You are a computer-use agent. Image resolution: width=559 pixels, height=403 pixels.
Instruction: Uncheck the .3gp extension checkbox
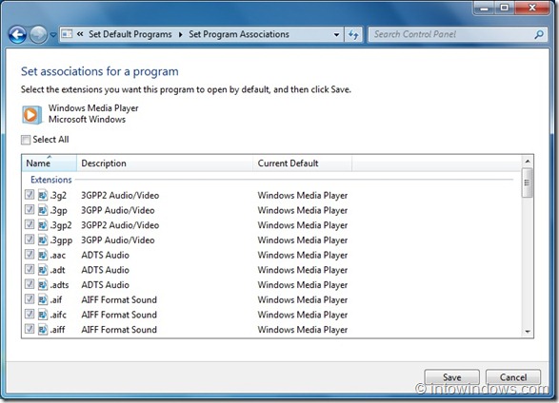pyautogui.click(x=30, y=209)
